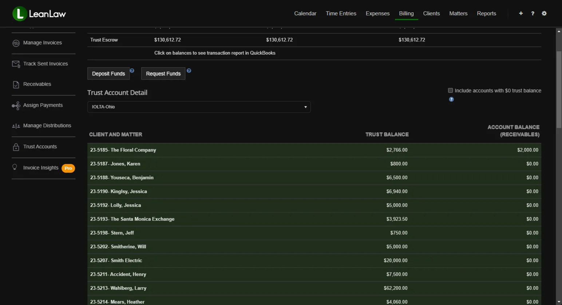Screen dimensions: 562x305
Task: Click the Trust Accounts lock icon
Action: (16, 147)
